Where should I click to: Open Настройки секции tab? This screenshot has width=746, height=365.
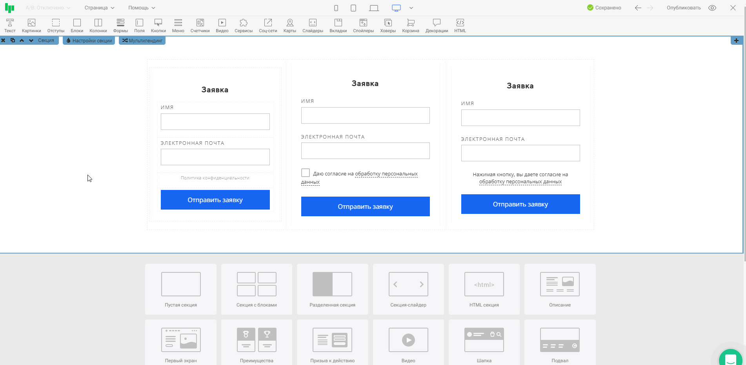(x=89, y=40)
